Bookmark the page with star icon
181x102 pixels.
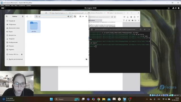pos(115,17)
